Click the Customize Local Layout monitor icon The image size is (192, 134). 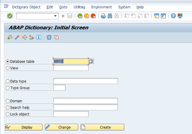[x=180, y=16]
